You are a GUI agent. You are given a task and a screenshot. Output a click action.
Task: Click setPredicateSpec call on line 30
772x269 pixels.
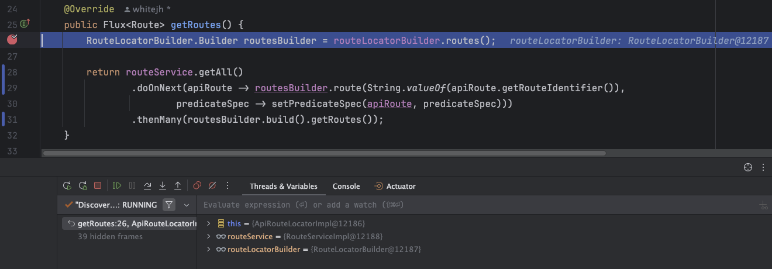tap(316, 104)
